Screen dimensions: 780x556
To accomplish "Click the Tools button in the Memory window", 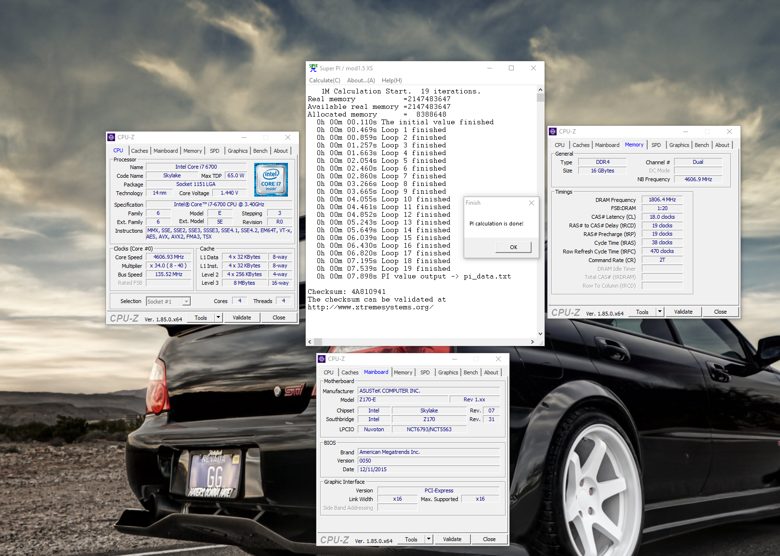I will tap(642, 312).
